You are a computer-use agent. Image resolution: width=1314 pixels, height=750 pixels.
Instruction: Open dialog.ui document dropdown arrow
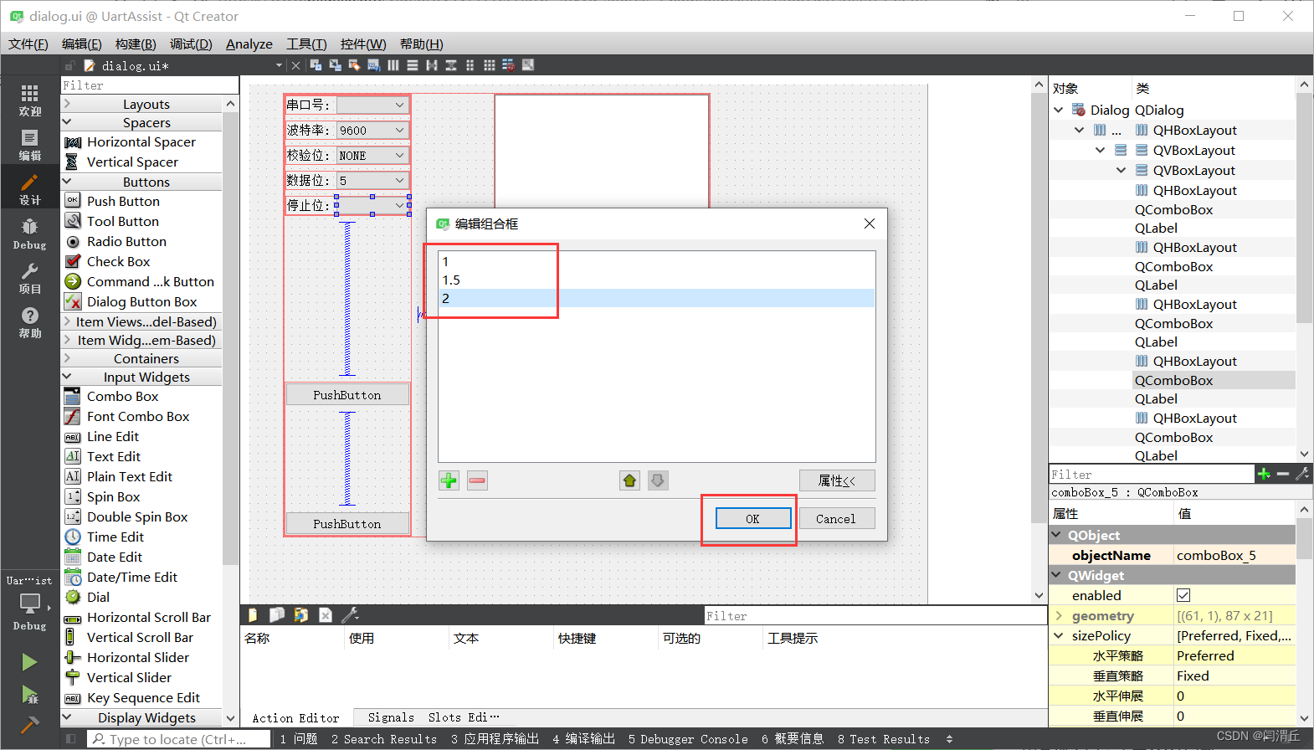279,65
